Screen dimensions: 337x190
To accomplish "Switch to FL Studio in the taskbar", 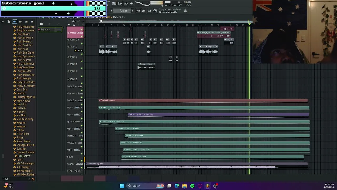I will pyautogui.click(x=207, y=186).
